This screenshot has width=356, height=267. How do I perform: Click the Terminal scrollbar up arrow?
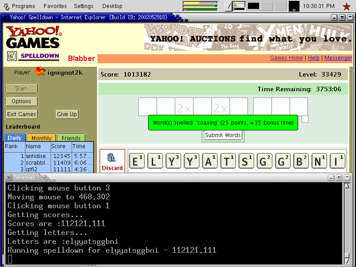click(347, 186)
